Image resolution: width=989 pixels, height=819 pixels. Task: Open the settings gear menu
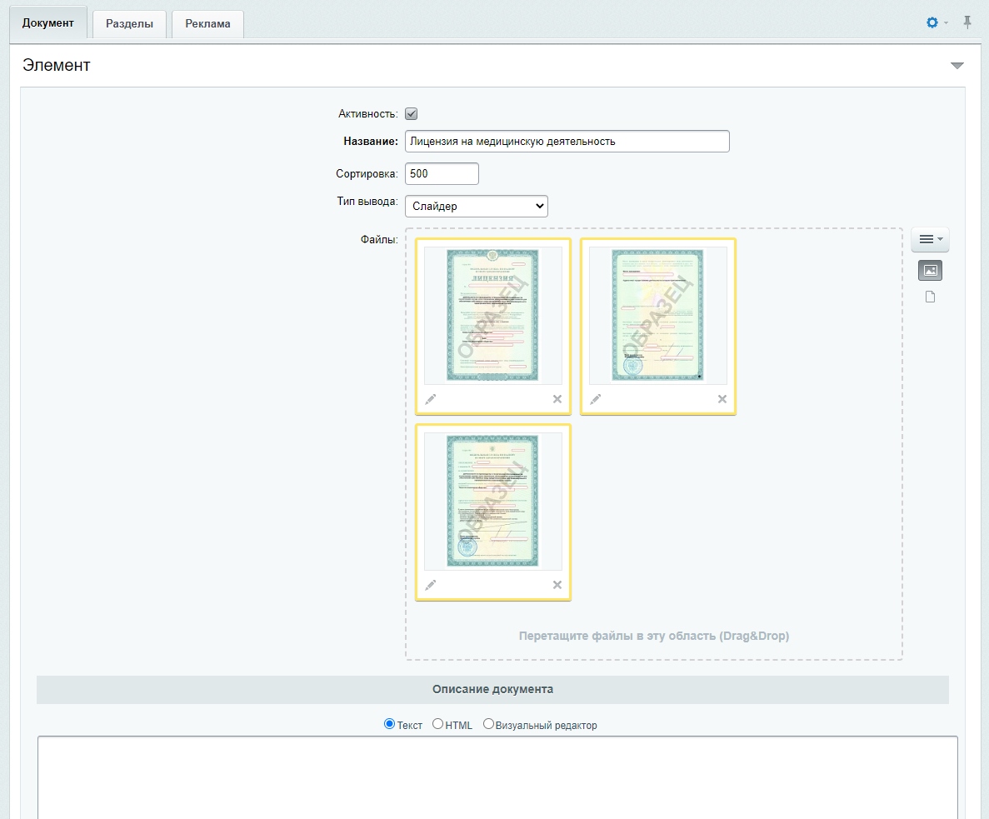(932, 22)
